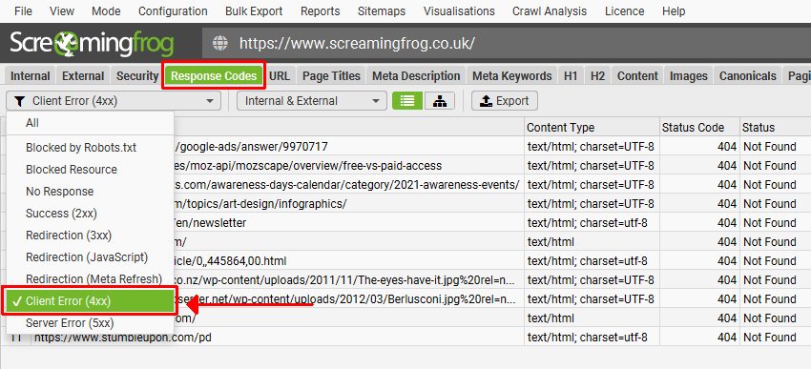This screenshot has height=369, width=811.
Task: Open the Internal & External dropdown
Action: [312, 101]
